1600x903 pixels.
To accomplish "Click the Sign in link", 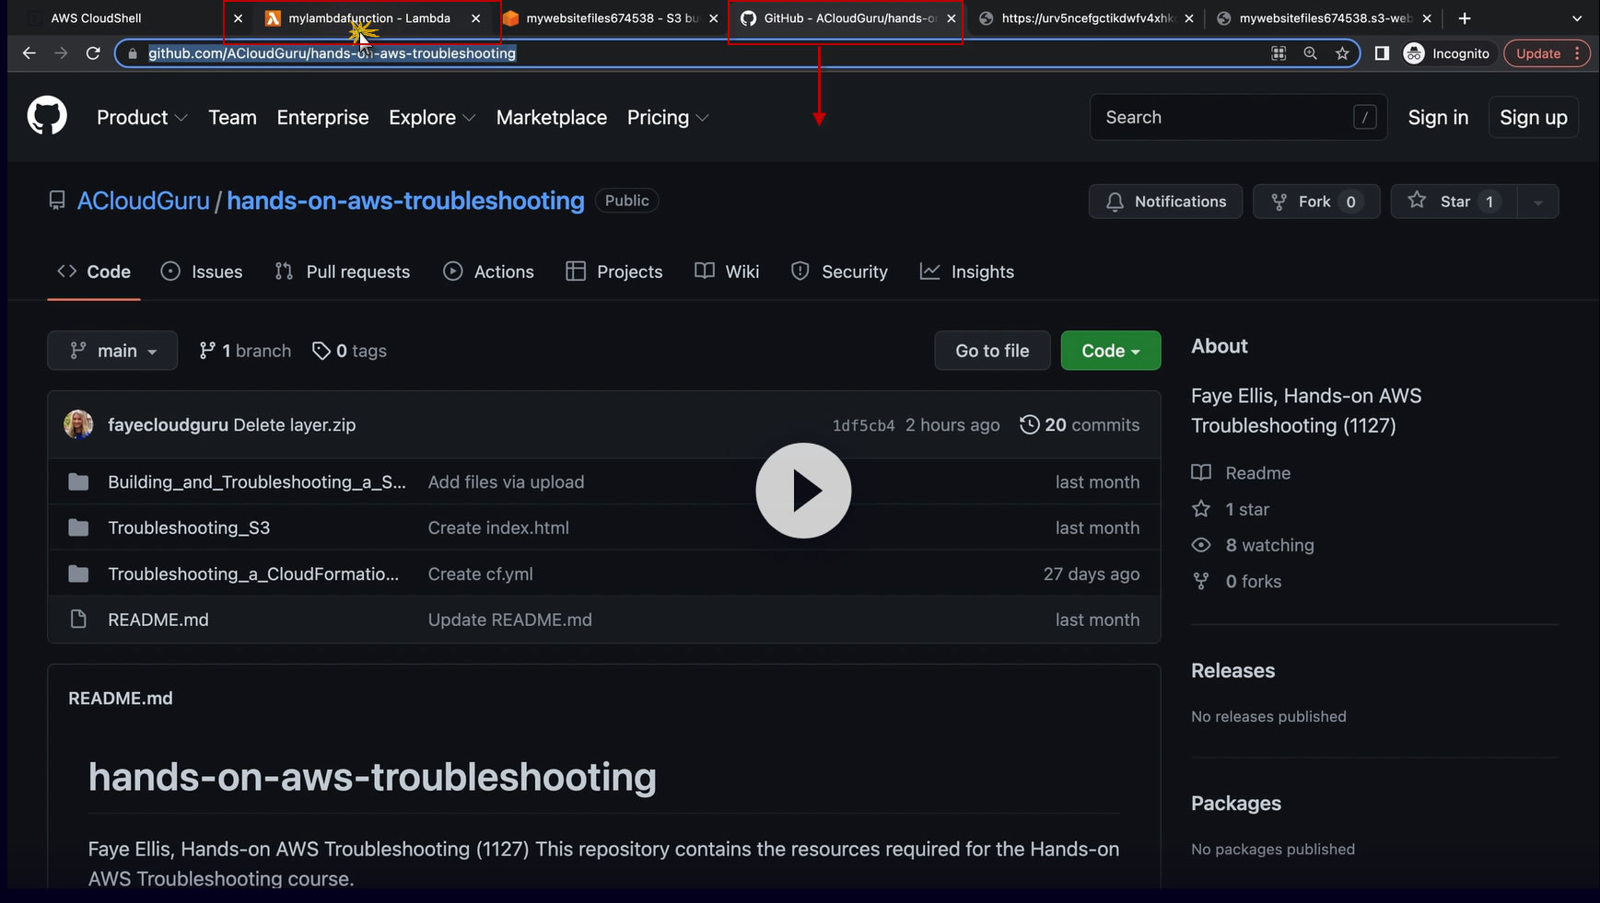I will pyautogui.click(x=1438, y=118).
